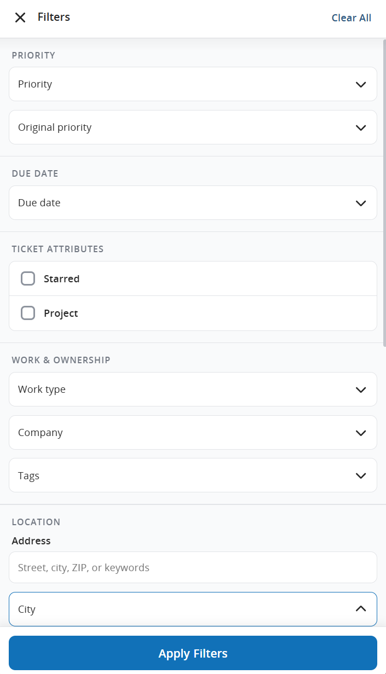This screenshot has width=386, height=674.
Task: Expand the Original priority dropdown
Action: click(193, 127)
